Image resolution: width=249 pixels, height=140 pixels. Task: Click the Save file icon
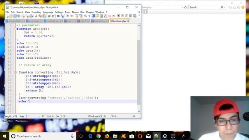(15, 16)
